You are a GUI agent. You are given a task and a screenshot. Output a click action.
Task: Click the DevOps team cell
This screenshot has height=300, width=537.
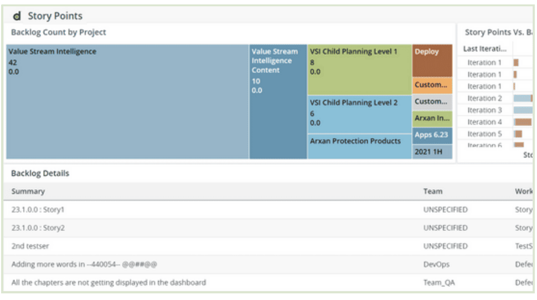tap(436, 265)
